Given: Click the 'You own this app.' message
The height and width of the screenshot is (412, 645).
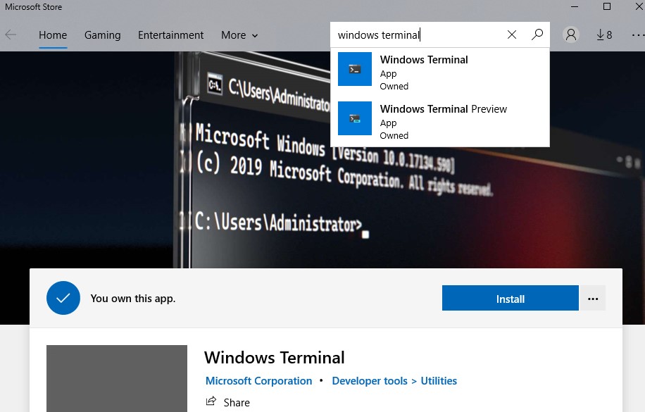Looking at the screenshot, I should click(133, 299).
